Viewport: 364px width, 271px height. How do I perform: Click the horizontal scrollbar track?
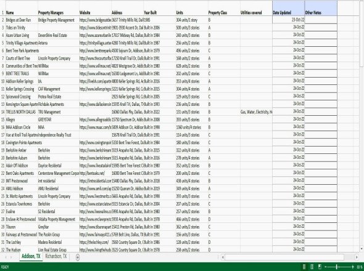click(284, 257)
